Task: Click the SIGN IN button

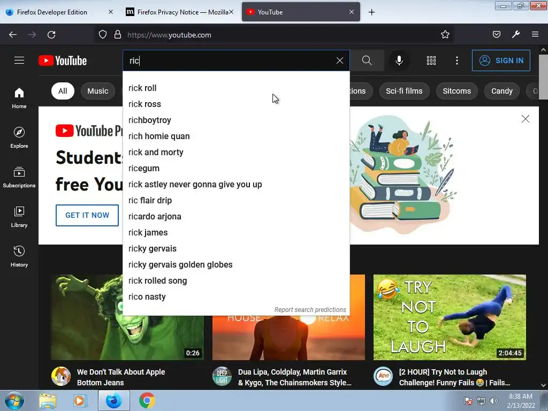Action: pos(501,60)
